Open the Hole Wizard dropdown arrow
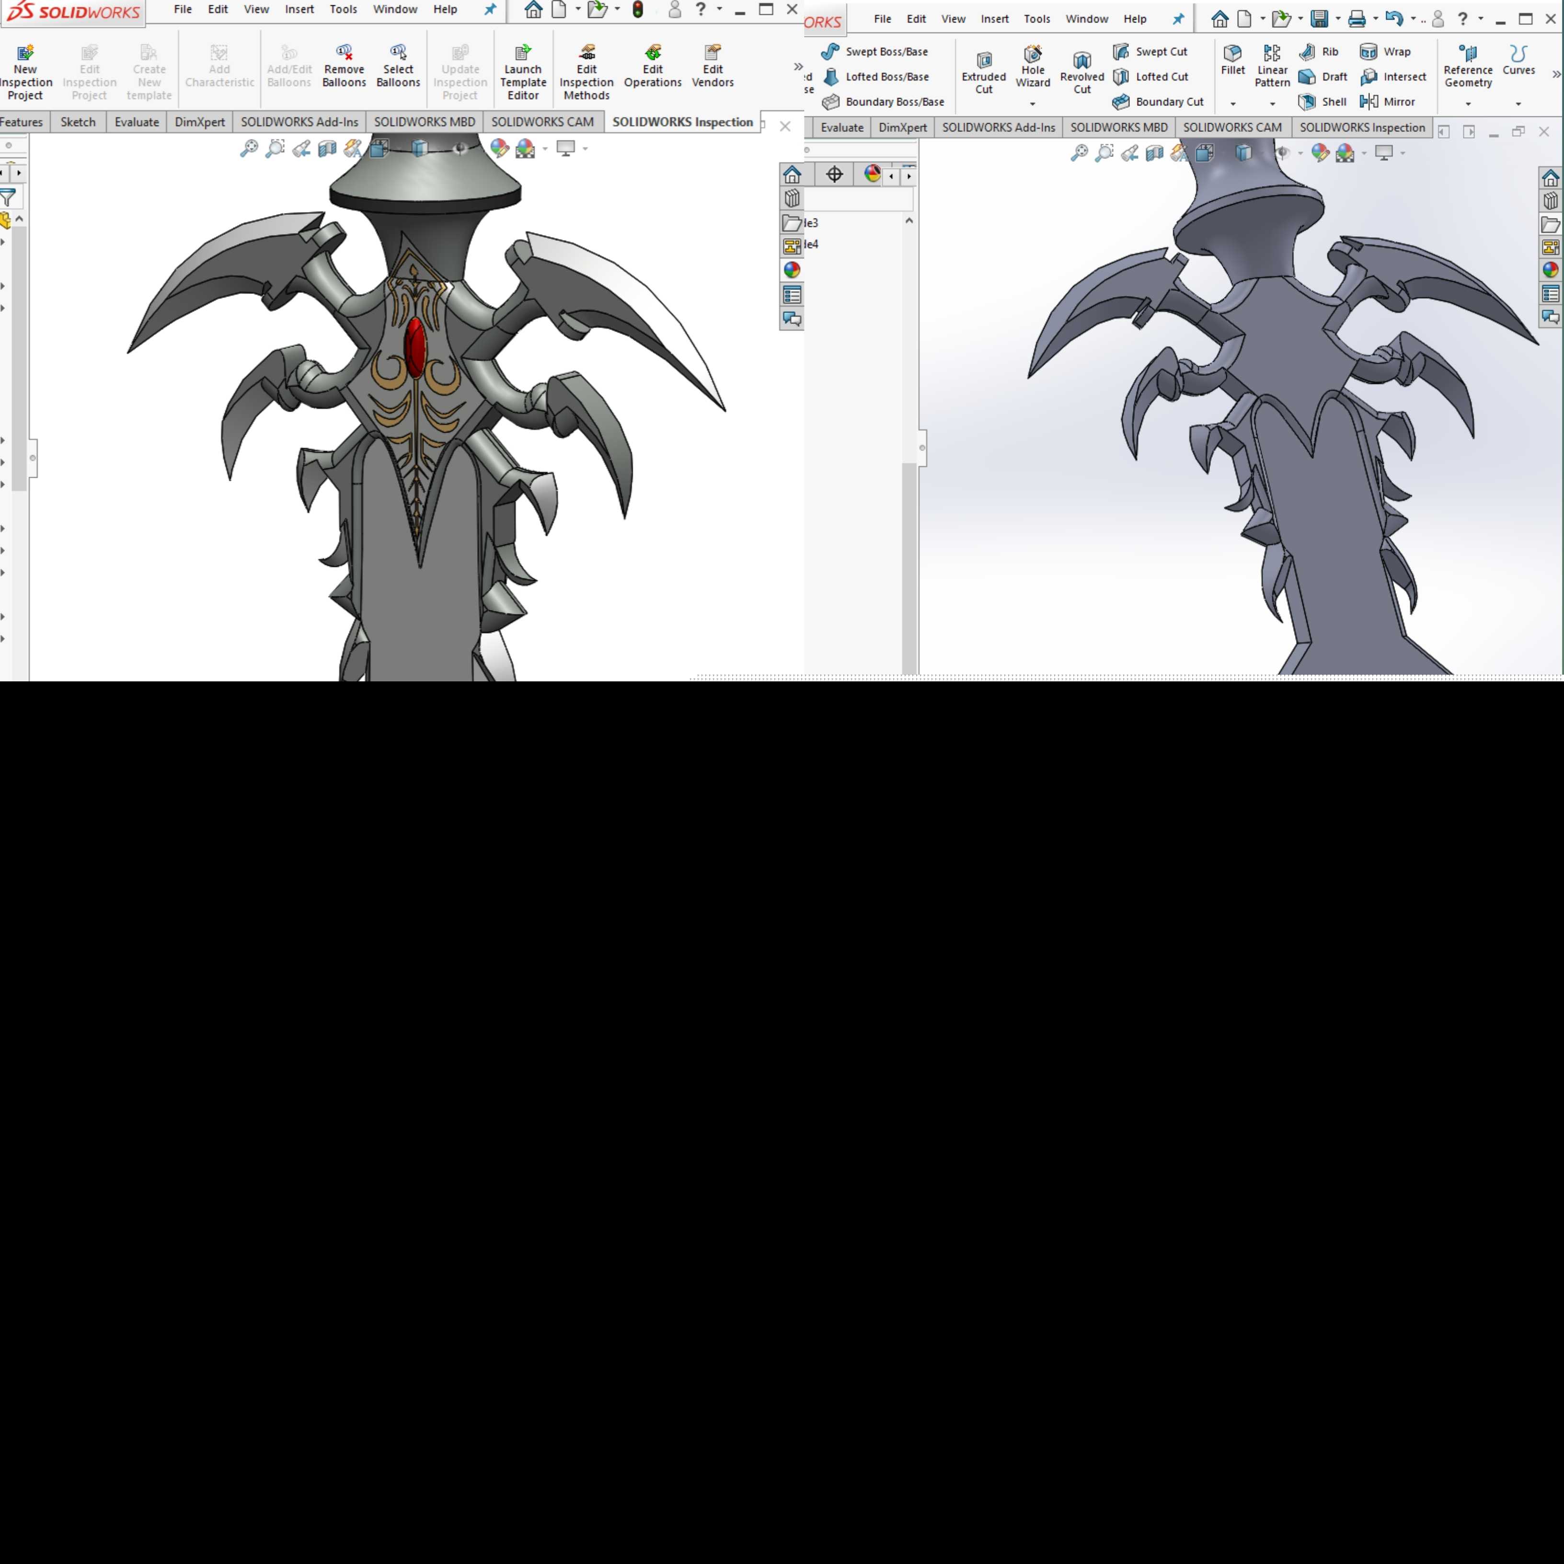 tap(1033, 103)
